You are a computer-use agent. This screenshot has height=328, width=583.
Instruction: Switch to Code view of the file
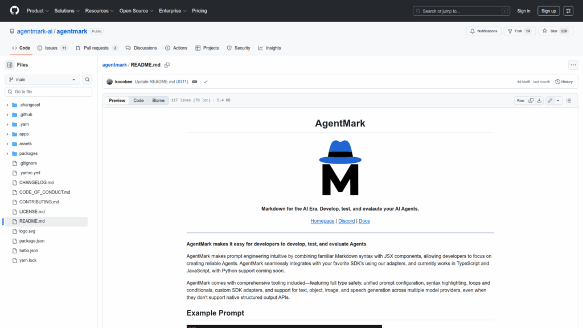[x=138, y=100]
